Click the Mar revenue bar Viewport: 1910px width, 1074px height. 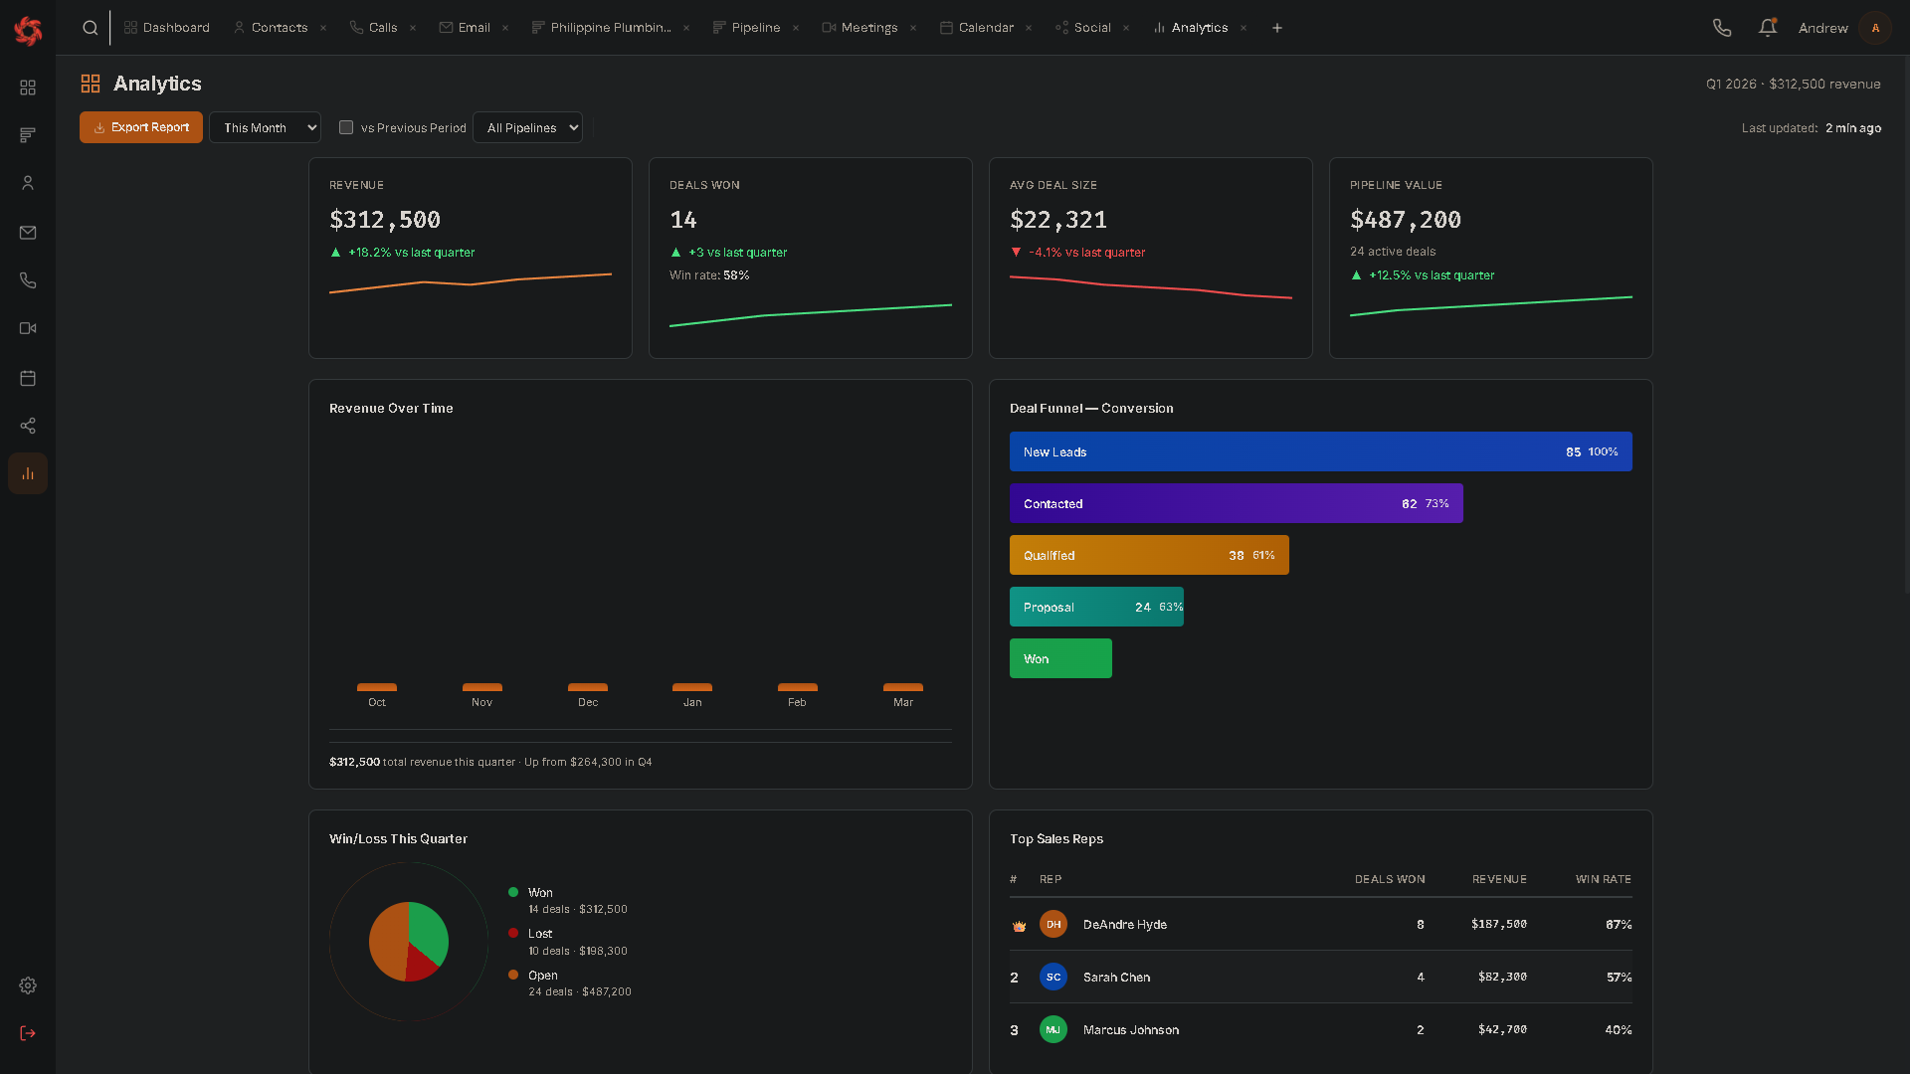point(903,687)
